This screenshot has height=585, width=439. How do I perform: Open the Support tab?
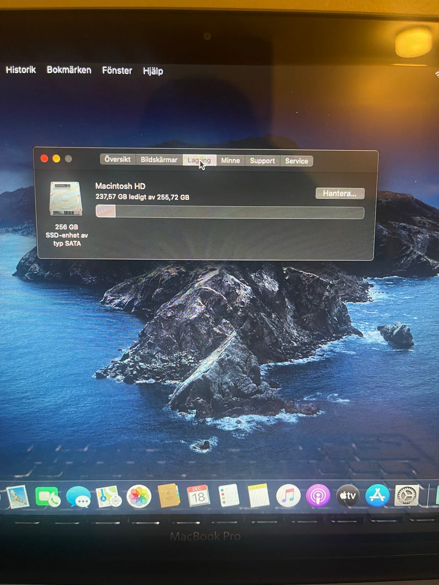click(262, 161)
